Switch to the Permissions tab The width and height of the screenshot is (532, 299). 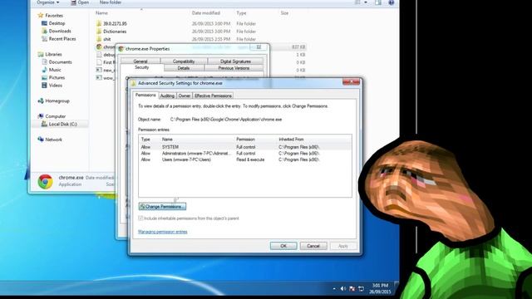pos(145,96)
